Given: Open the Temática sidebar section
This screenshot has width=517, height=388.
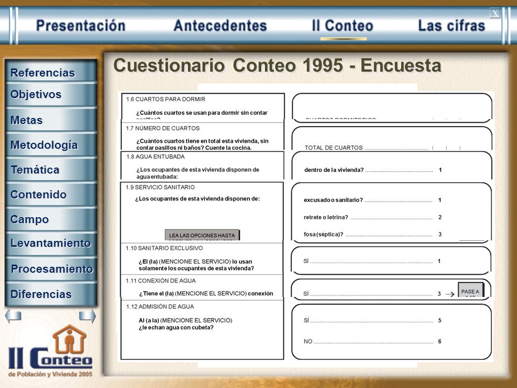Looking at the screenshot, I should (51, 170).
